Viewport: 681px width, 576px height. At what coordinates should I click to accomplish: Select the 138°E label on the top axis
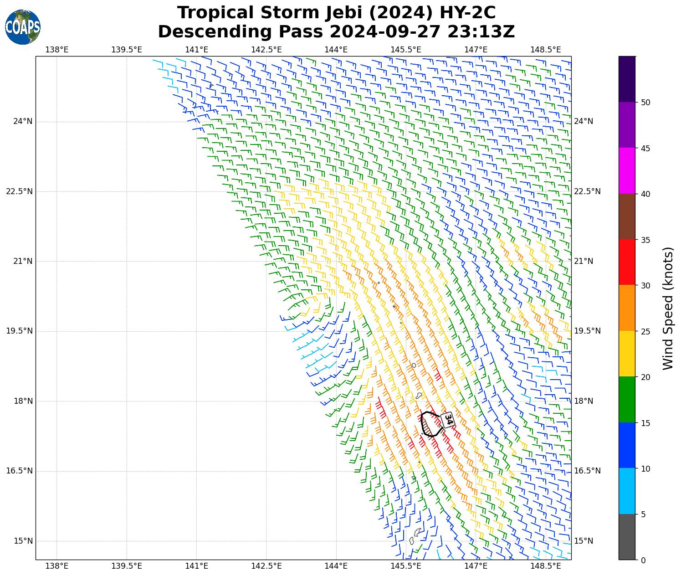pos(57,50)
